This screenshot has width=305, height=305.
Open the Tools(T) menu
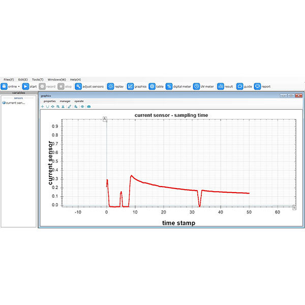(38, 80)
